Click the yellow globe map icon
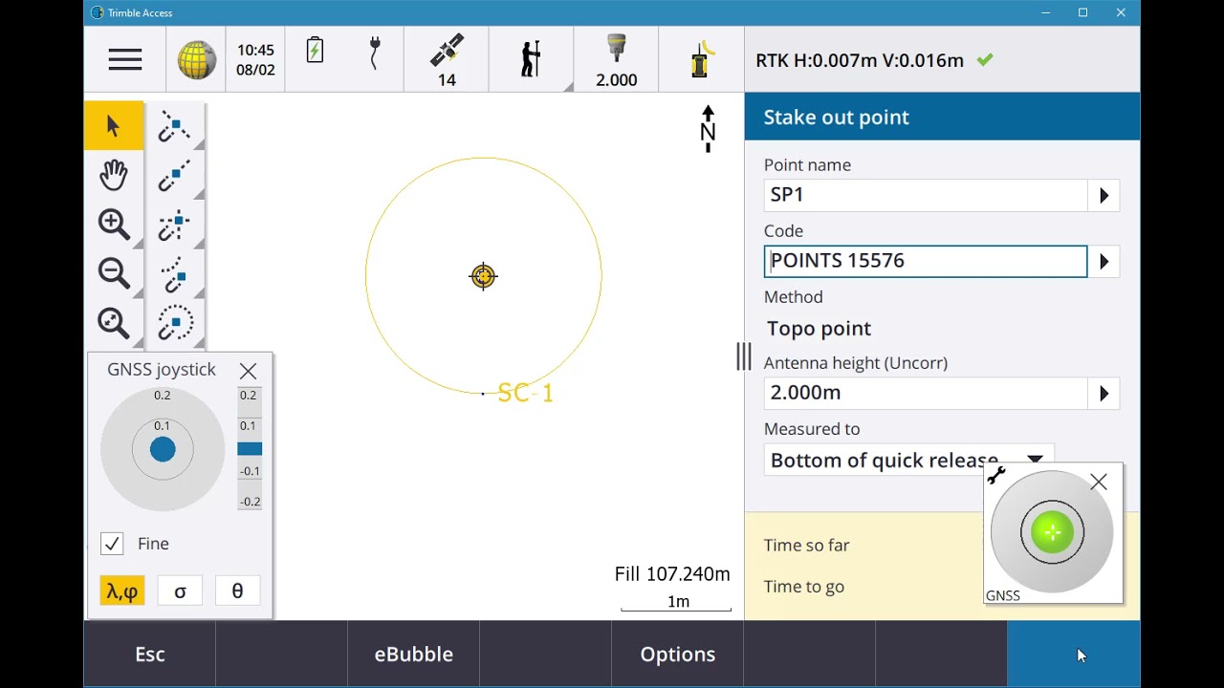 pos(196,59)
